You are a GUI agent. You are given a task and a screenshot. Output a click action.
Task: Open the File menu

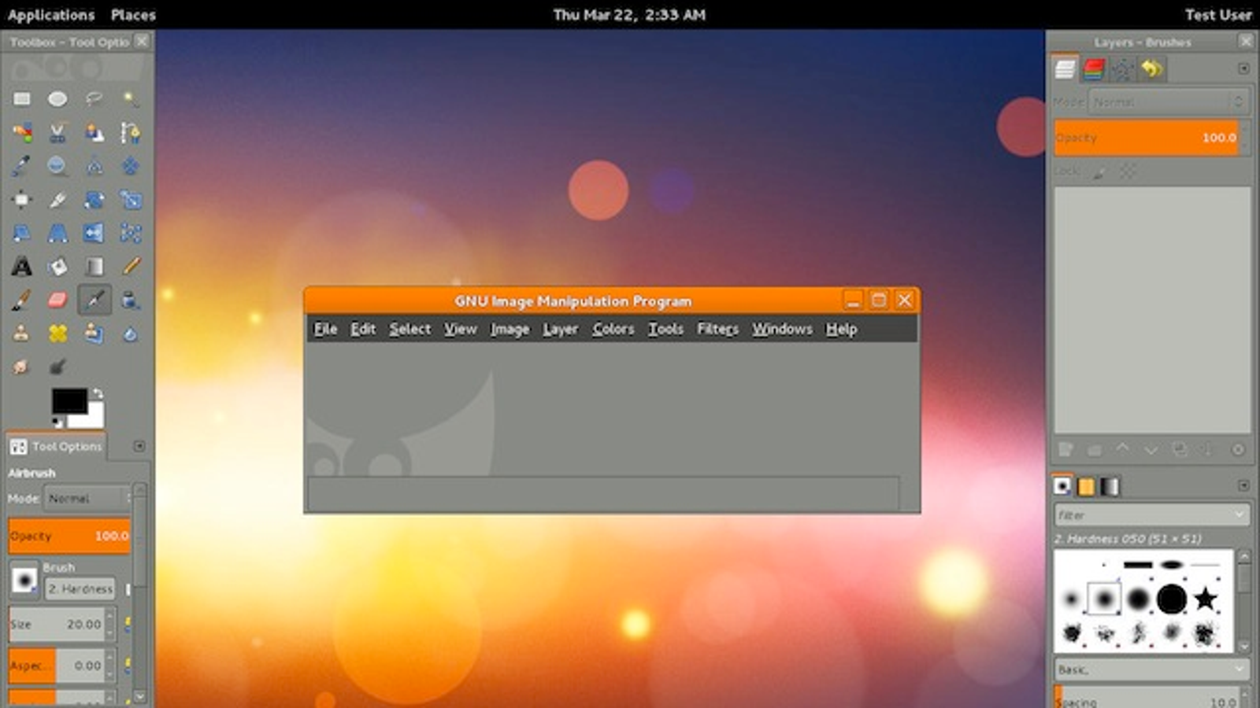(x=325, y=329)
